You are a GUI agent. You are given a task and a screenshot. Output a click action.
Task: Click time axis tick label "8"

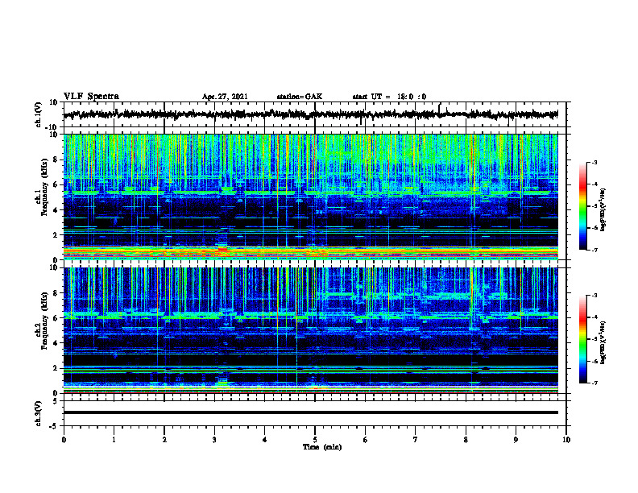click(466, 440)
